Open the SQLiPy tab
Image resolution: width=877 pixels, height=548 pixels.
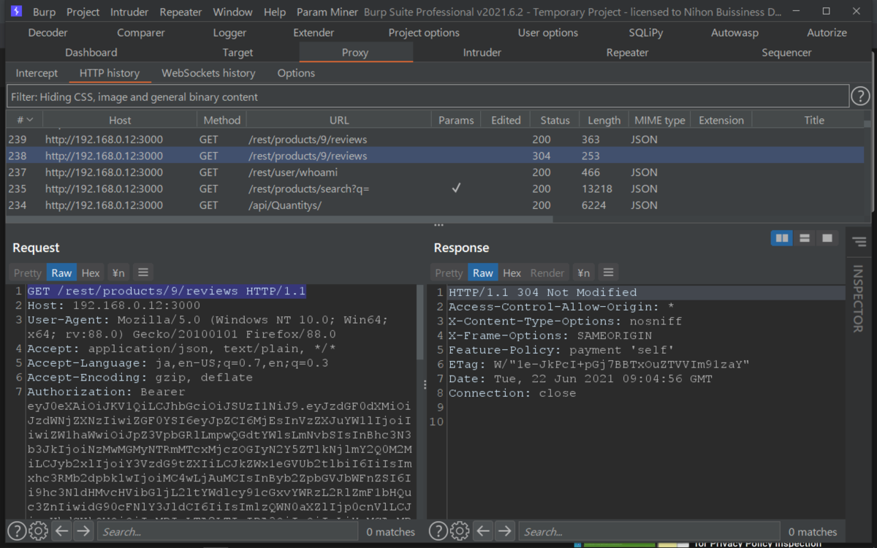click(646, 32)
